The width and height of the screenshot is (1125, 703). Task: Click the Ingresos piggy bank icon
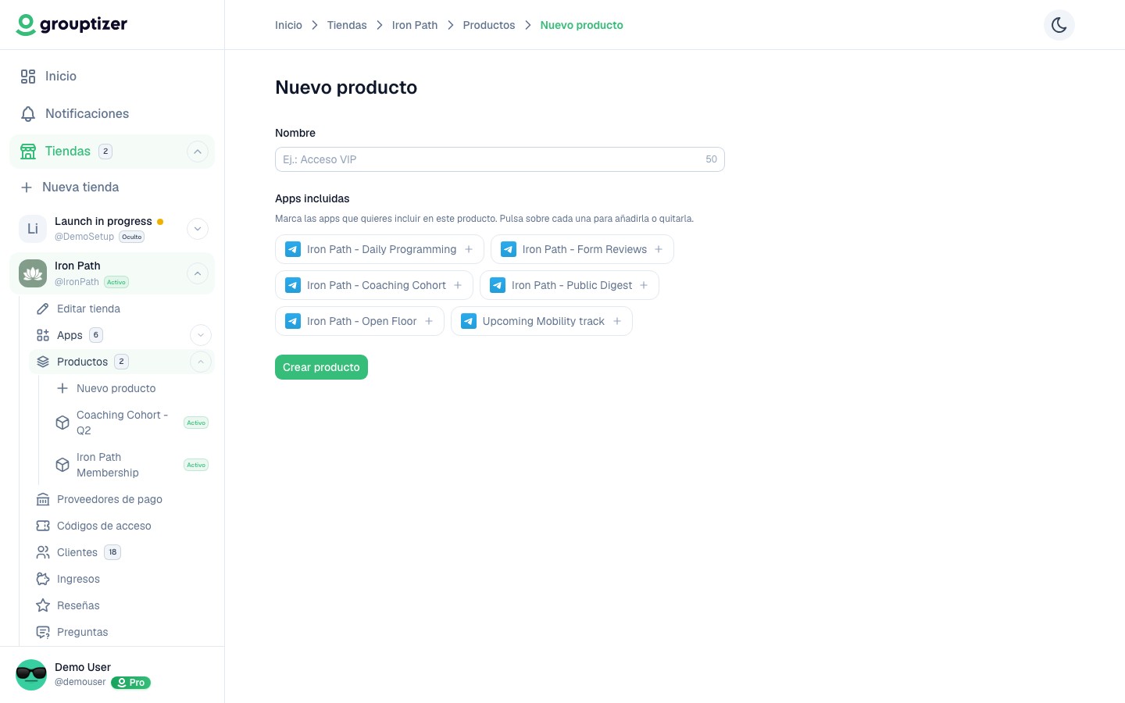pos(43,579)
